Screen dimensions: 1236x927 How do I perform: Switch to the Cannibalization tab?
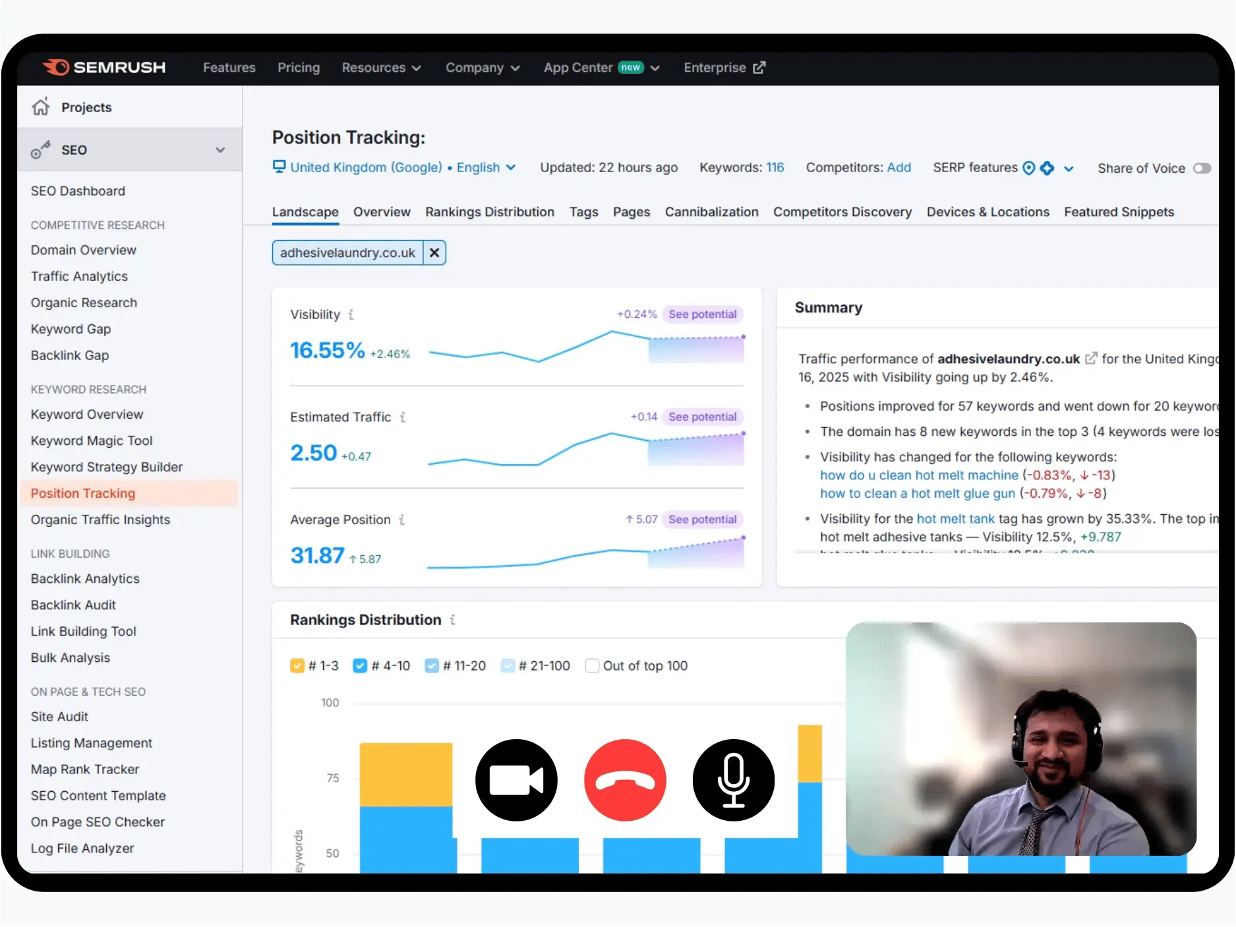click(711, 212)
